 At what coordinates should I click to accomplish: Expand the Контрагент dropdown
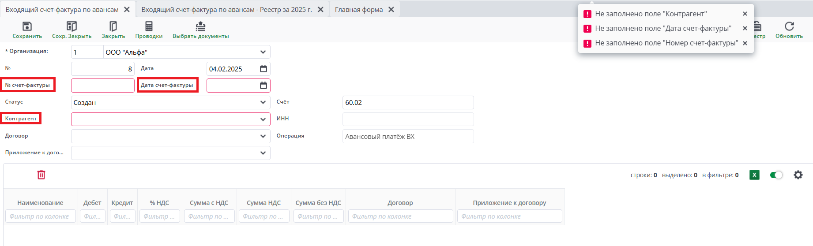tap(263, 119)
